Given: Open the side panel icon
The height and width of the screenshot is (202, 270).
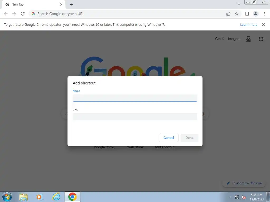Looking at the screenshot, I should (247, 14).
